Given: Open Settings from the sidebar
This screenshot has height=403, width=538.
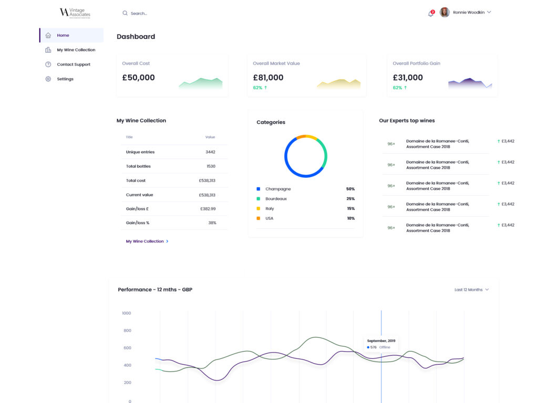Looking at the screenshot, I should click(x=71, y=79).
